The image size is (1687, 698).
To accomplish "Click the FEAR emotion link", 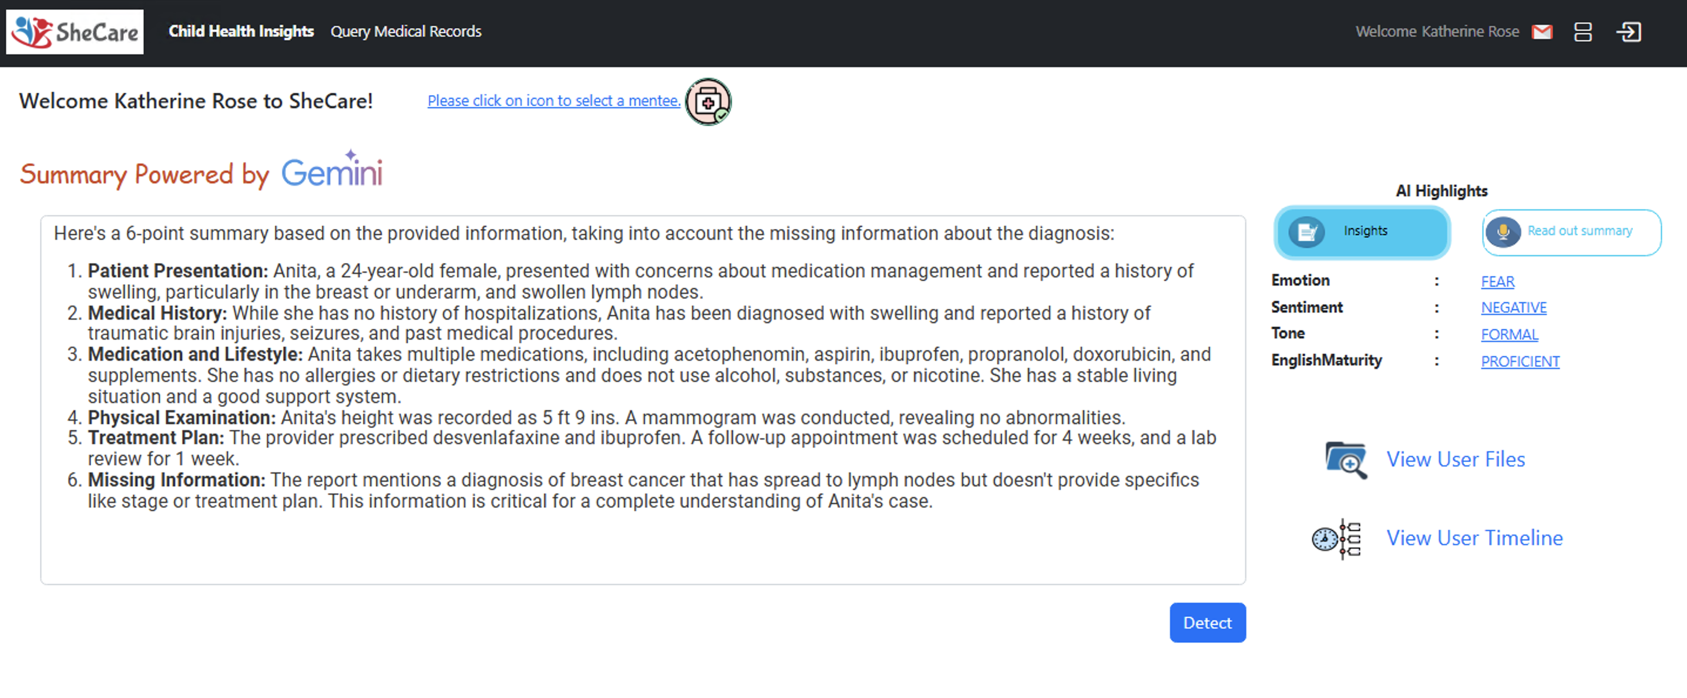I will point(1497,281).
